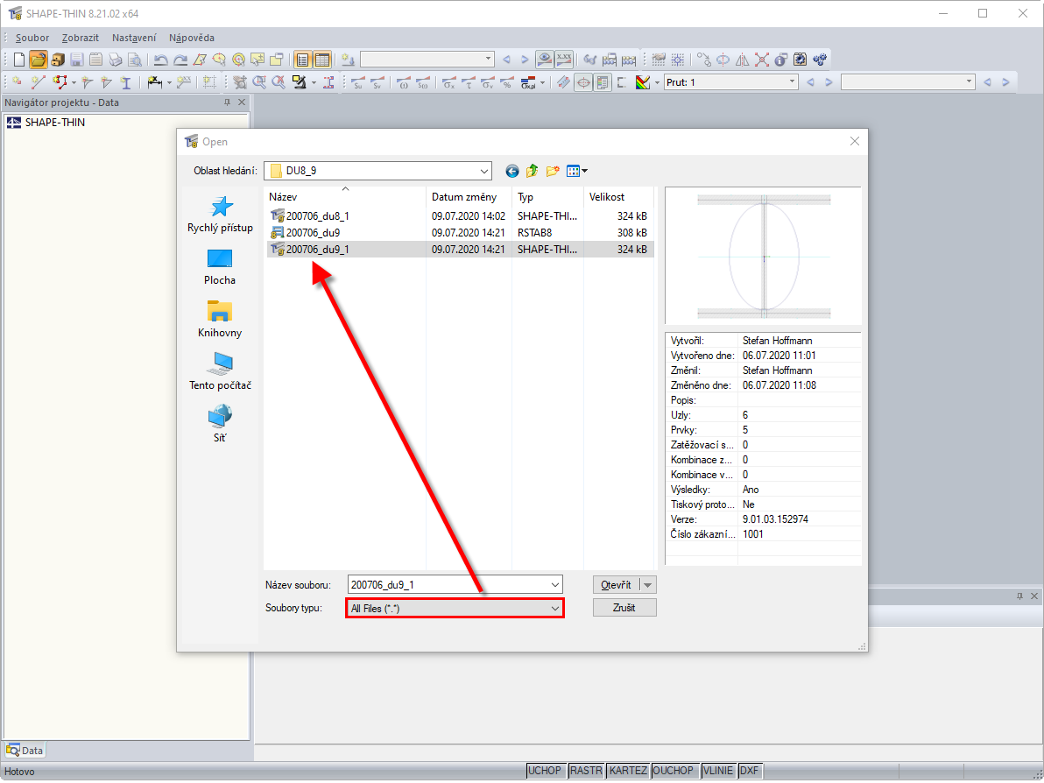The width and height of the screenshot is (1044, 783).
Task: Click the sigma-x stress results icon
Action: coord(448,82)
